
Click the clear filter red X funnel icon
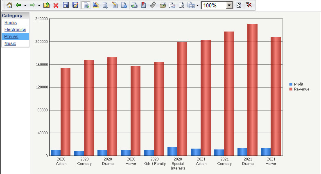249,5
